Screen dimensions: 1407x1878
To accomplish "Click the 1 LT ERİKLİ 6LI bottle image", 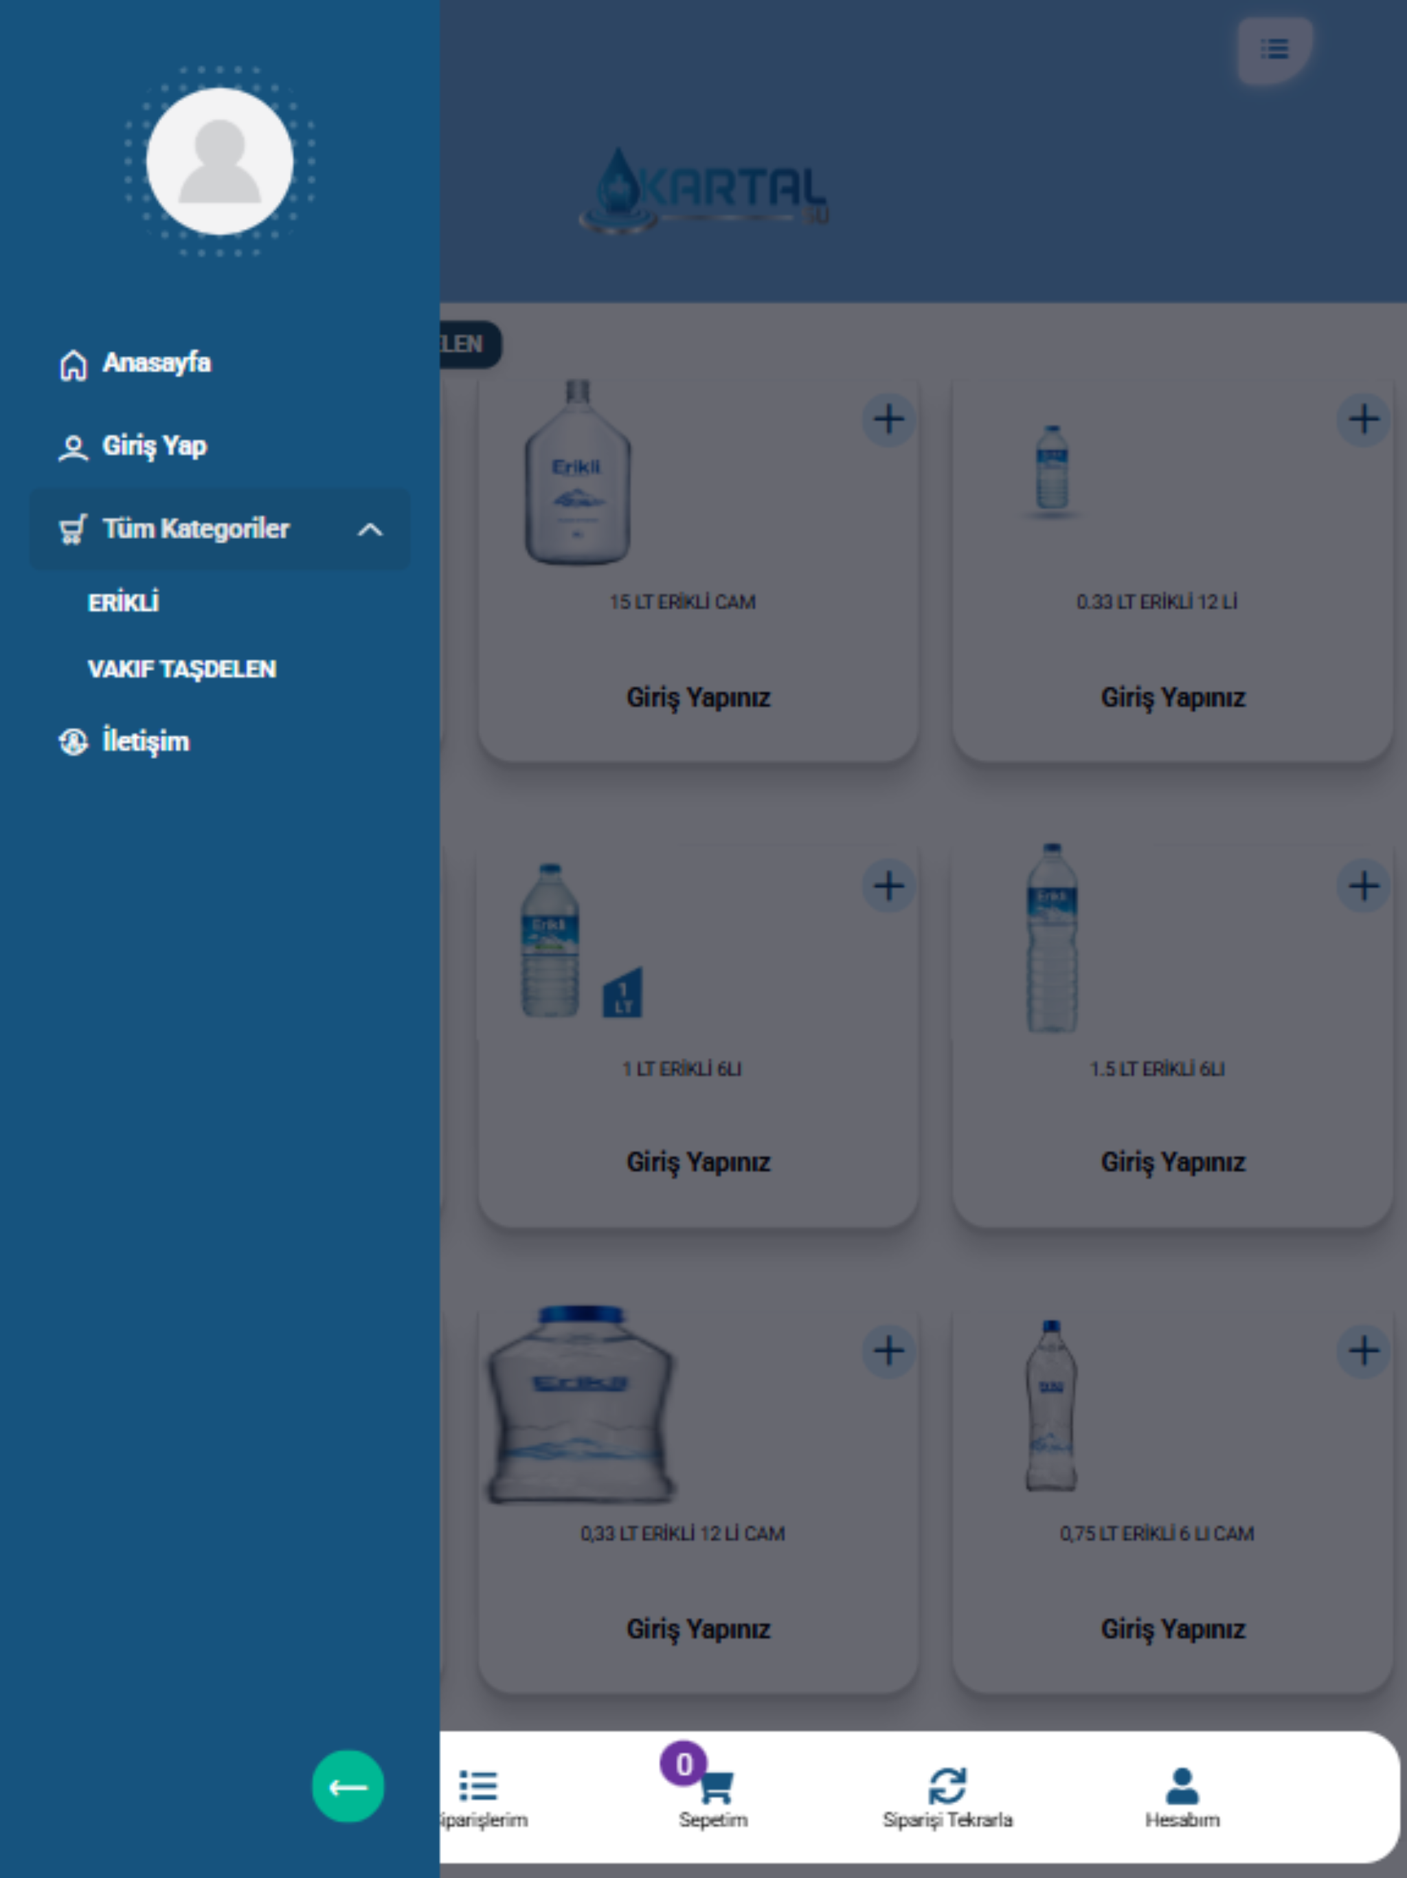I will [x=581, y=940].
